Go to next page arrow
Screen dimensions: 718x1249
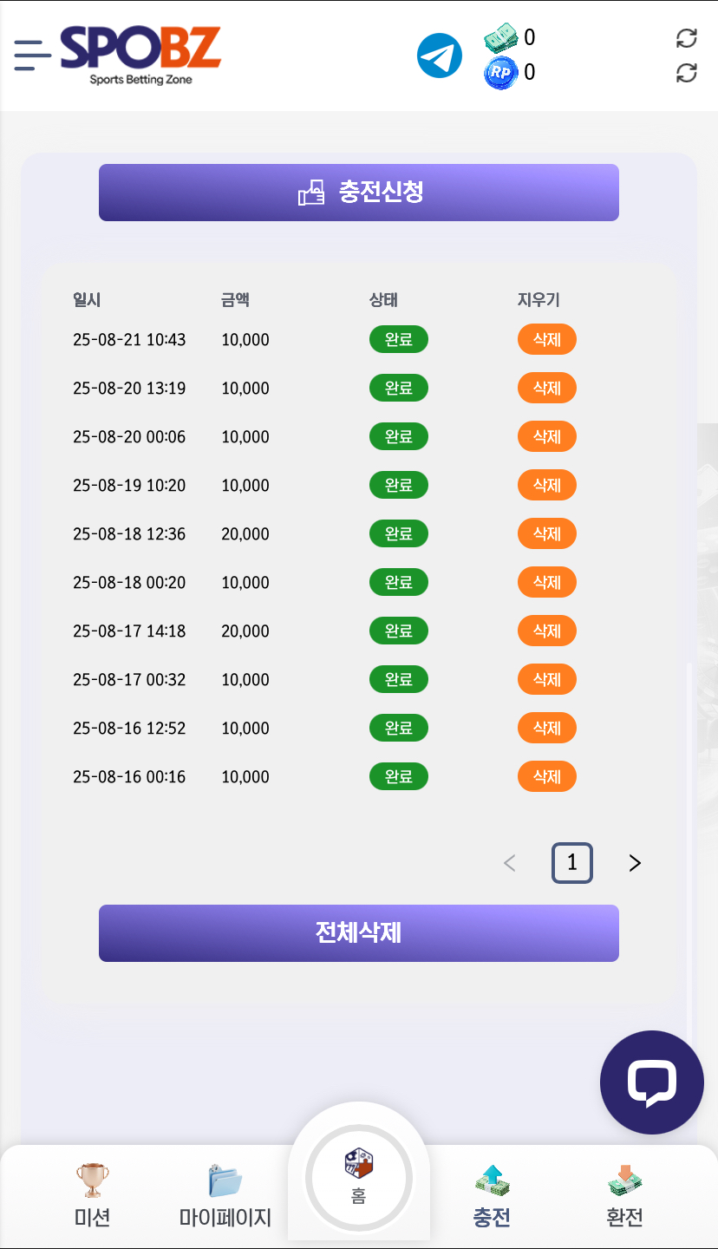635,863
